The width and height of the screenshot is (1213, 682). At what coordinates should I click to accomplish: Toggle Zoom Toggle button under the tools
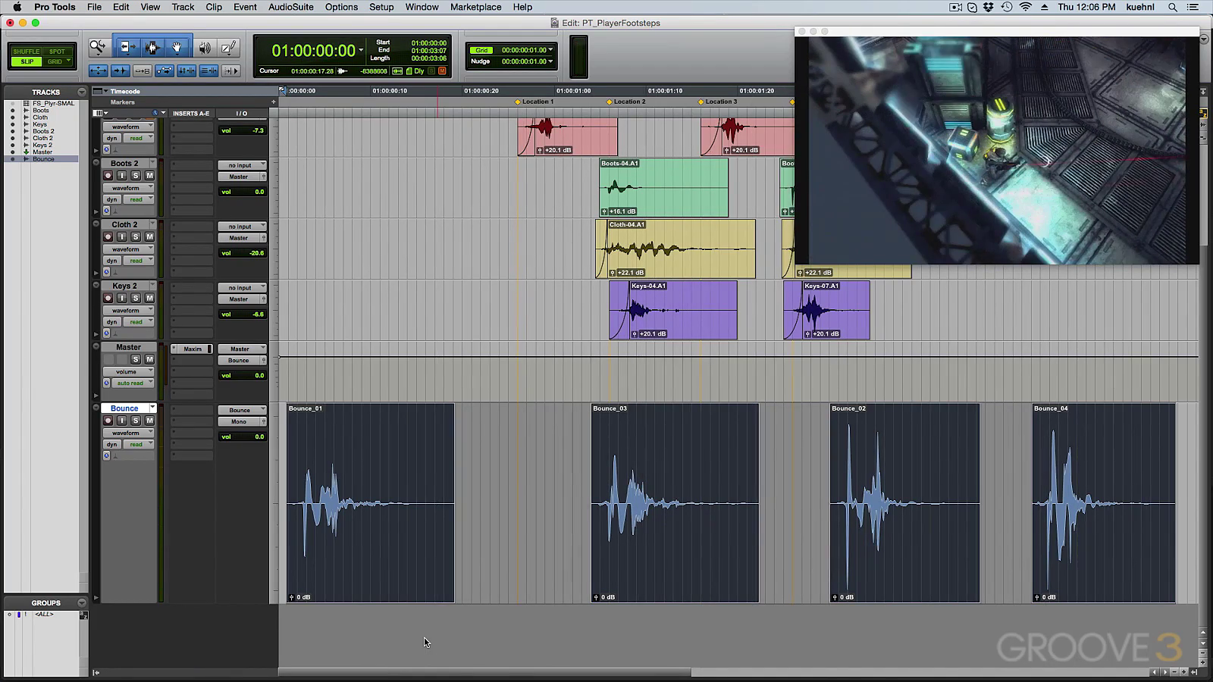tap(98, 70)
